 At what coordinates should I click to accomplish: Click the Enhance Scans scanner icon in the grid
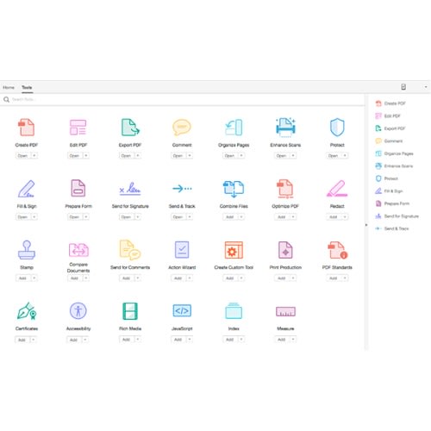(x=285, y=127)
